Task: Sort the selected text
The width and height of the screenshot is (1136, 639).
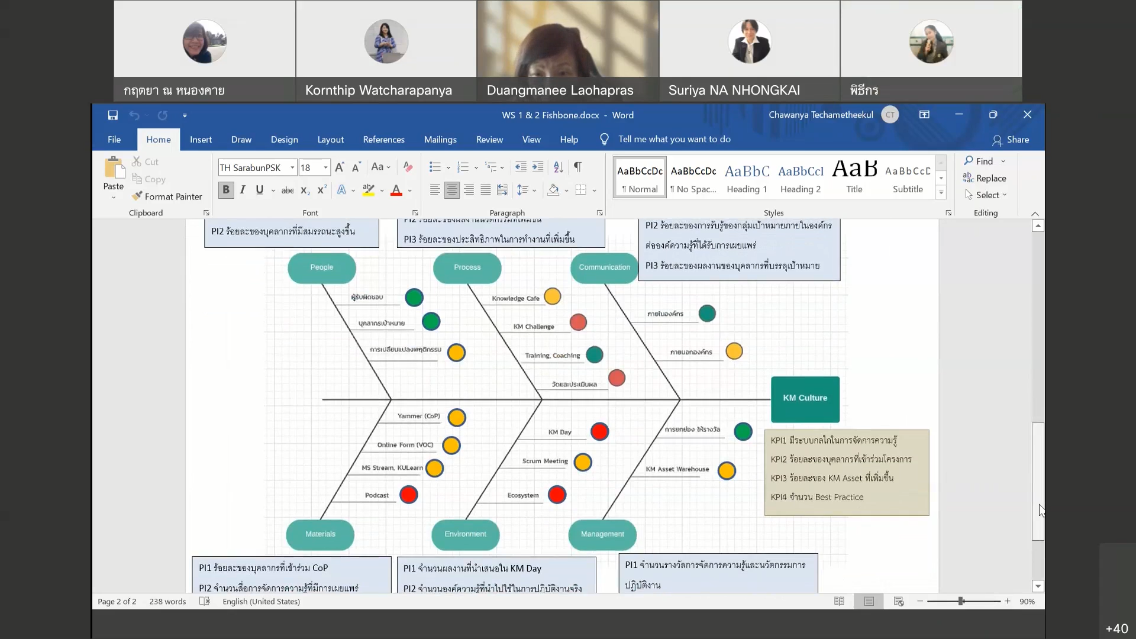Action: [x=559, y=167]
